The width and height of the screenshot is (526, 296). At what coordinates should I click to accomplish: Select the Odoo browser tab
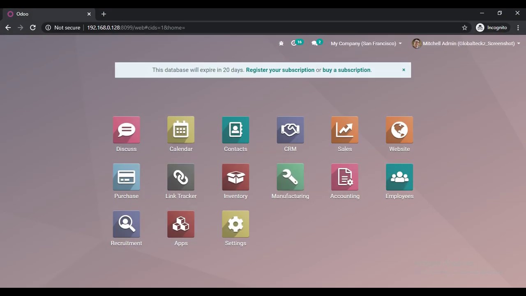coord(49,14)
